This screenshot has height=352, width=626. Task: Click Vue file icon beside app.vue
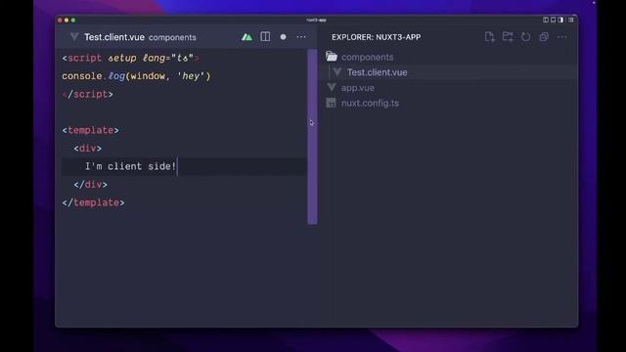point(332,87)
